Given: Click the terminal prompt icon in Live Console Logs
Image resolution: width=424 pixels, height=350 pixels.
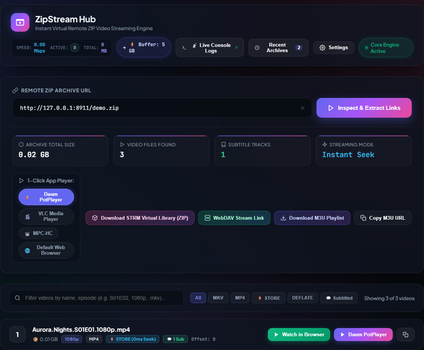Looking at the screenshot, I should point(184,48).
